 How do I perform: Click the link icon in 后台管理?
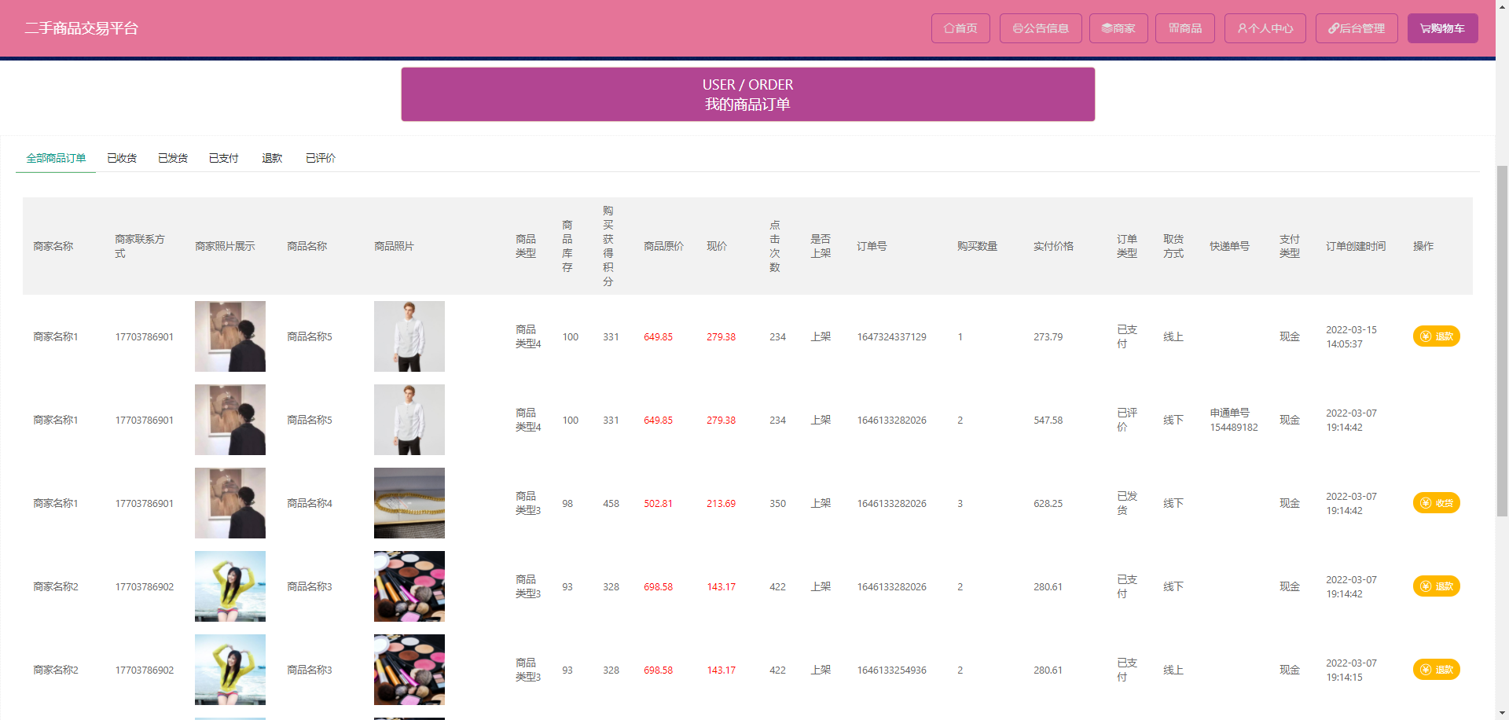point(1334,28)
